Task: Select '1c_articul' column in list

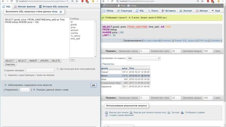Action: point(75,36)
